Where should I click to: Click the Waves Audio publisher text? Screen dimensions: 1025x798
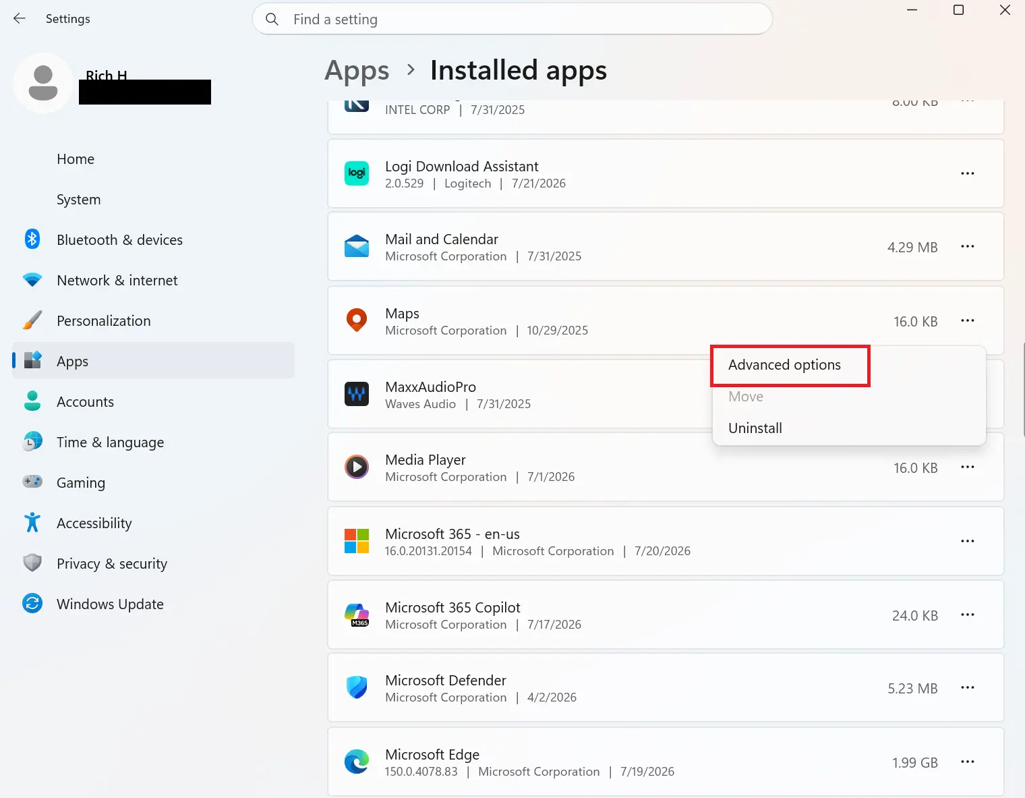(420, 404)
